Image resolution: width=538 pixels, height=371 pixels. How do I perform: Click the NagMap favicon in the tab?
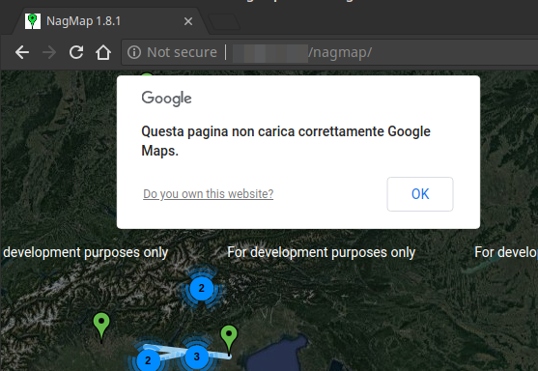(x=33, y=21)
